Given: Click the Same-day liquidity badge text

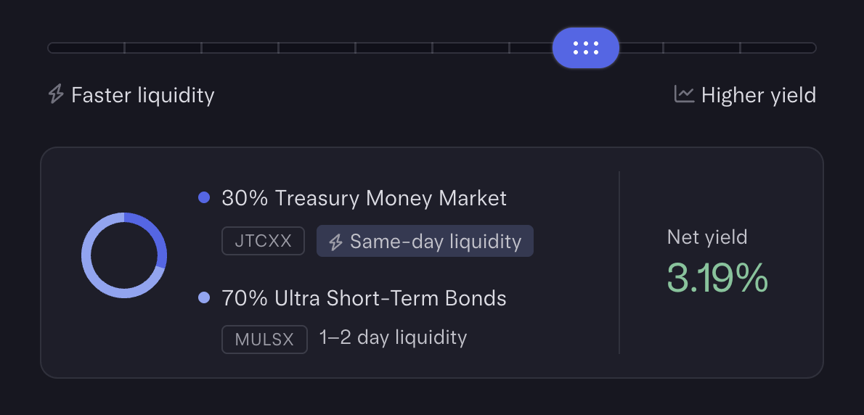Looking at the screenshot, I should pyautogui.click(x=436, y=242).
